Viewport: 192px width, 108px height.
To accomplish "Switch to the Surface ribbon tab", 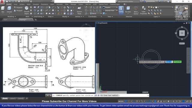I will 22,4.
